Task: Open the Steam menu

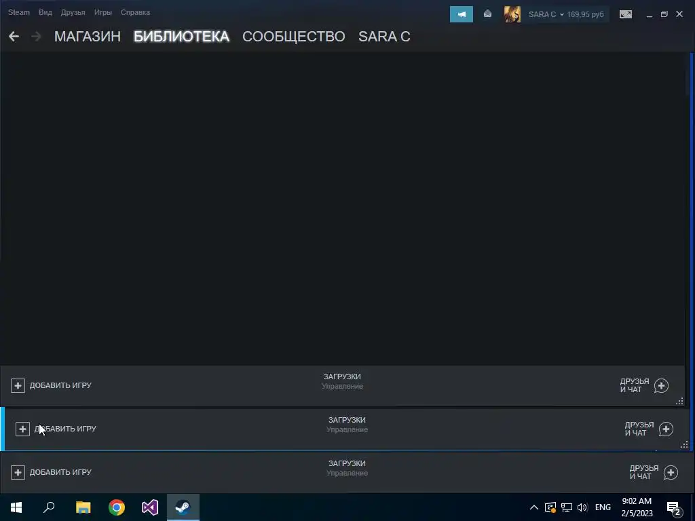Action: [18, 12]
